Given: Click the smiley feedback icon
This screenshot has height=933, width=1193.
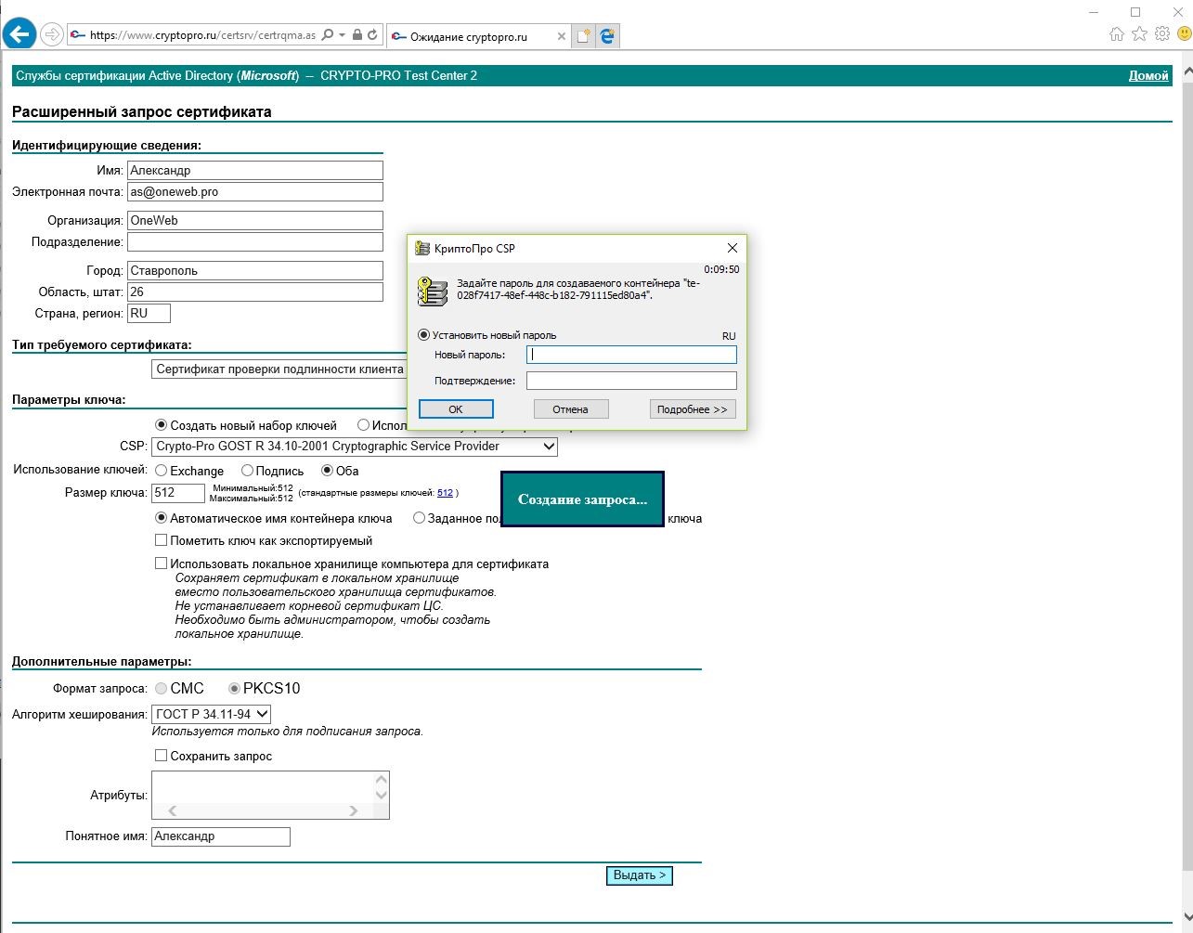Looking at the screenshot, I should tap(1185, 34).
